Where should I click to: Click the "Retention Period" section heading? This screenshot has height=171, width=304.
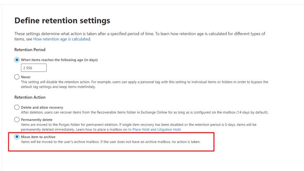[30, 50]
